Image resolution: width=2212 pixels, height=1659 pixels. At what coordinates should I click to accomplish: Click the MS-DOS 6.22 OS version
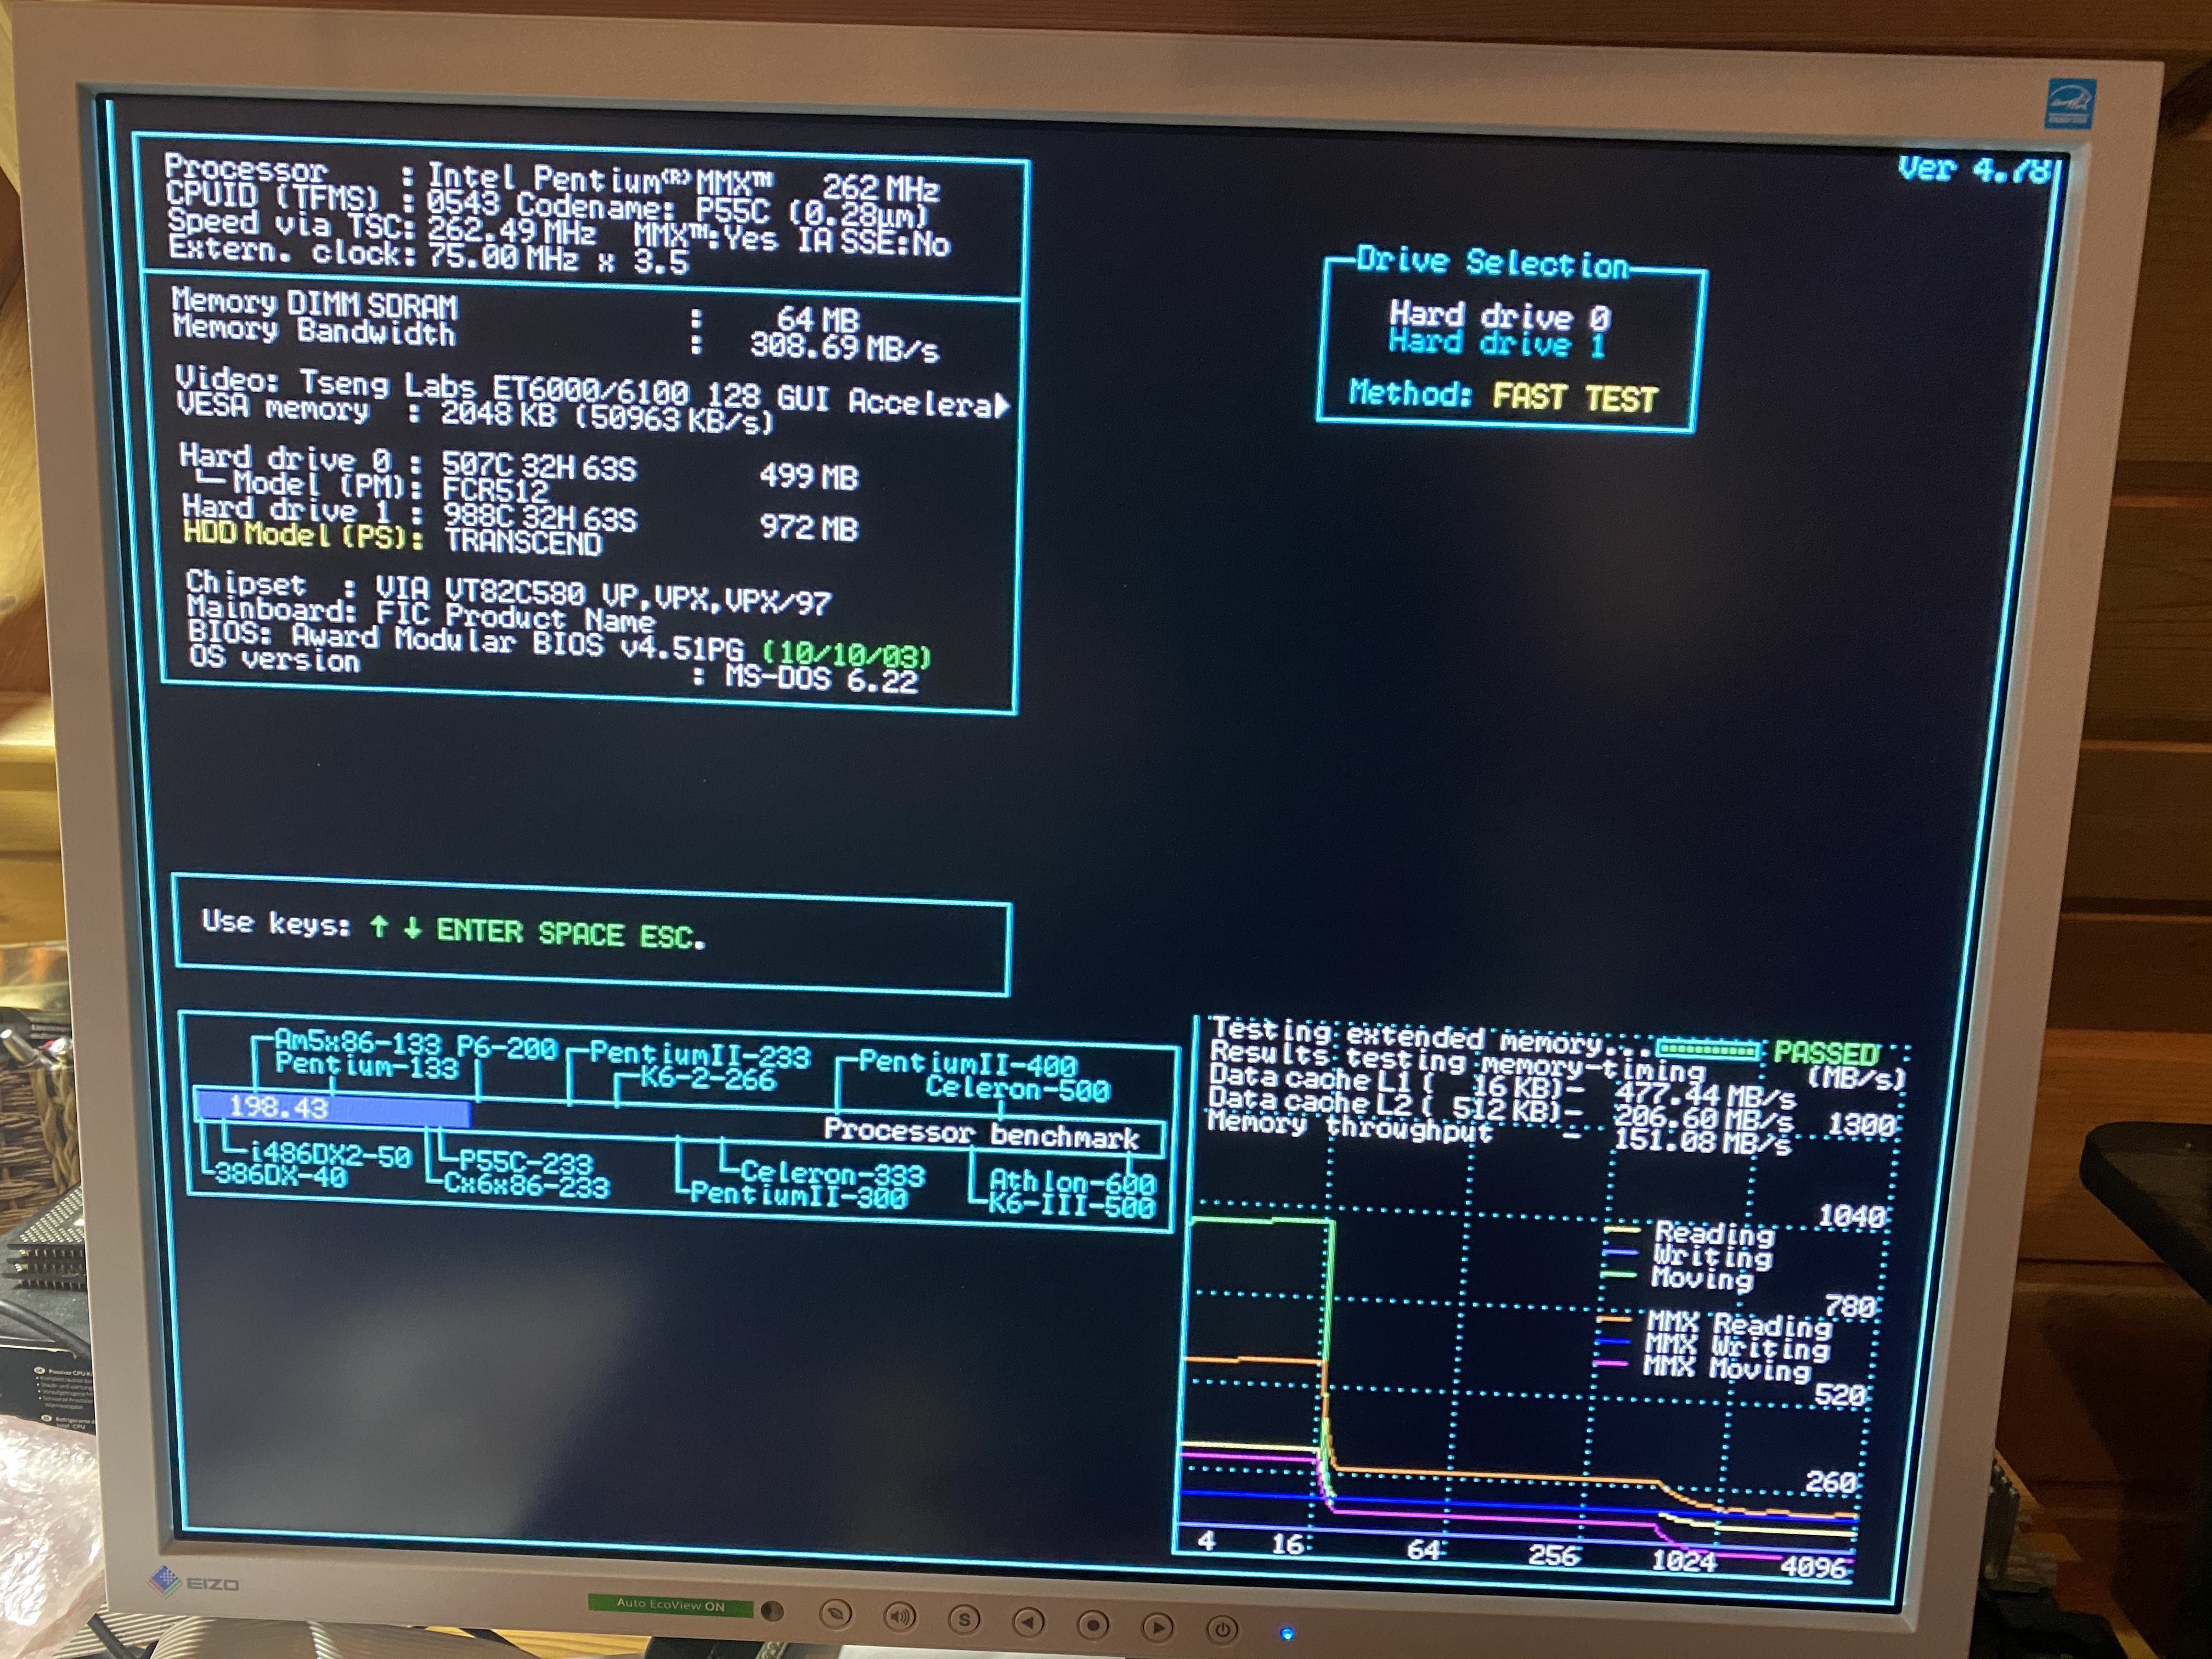point(821,679)
